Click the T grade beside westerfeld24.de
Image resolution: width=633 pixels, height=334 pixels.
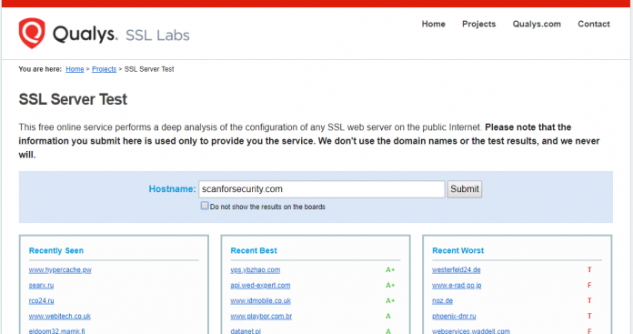coord(589,269)
